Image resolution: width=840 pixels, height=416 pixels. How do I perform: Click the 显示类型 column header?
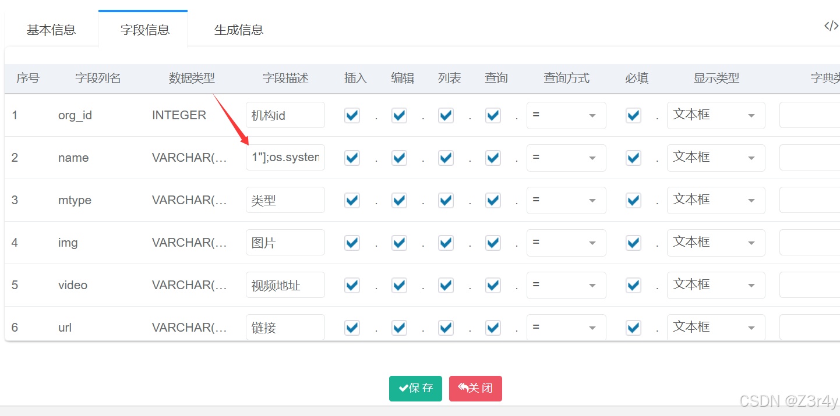click(x=716, y=78)
